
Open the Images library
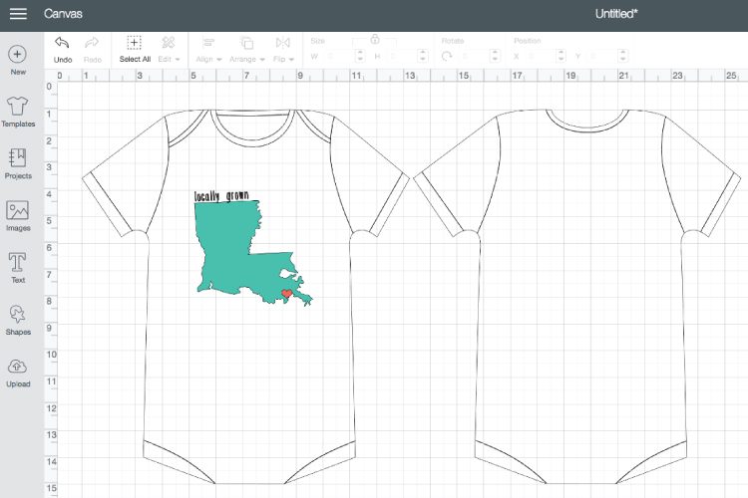tap(18, 216)
